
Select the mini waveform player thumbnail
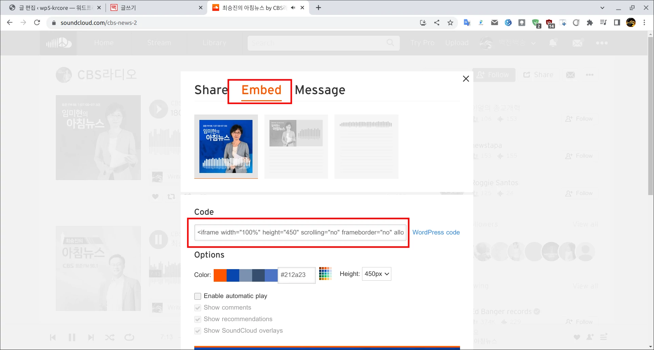pyautogui.click(x=366, y=146)
